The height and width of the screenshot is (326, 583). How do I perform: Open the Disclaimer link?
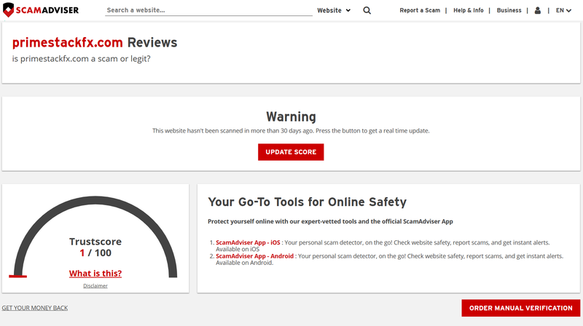(95, 285)
